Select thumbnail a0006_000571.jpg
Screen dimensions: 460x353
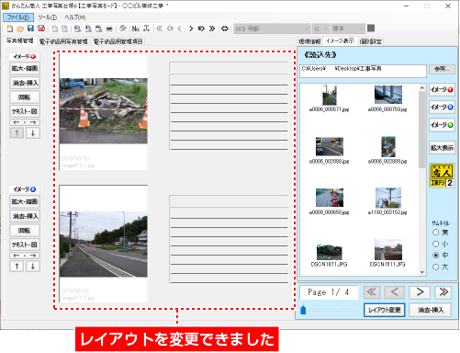(x=330, y=98)
